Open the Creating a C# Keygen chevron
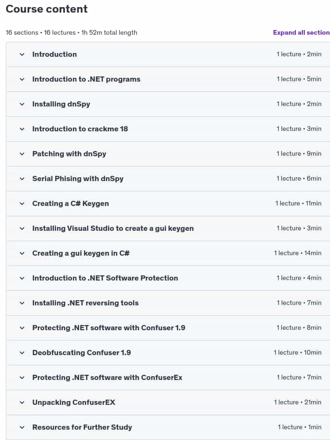The image size is (330, 440). click(x=22, y=204)
